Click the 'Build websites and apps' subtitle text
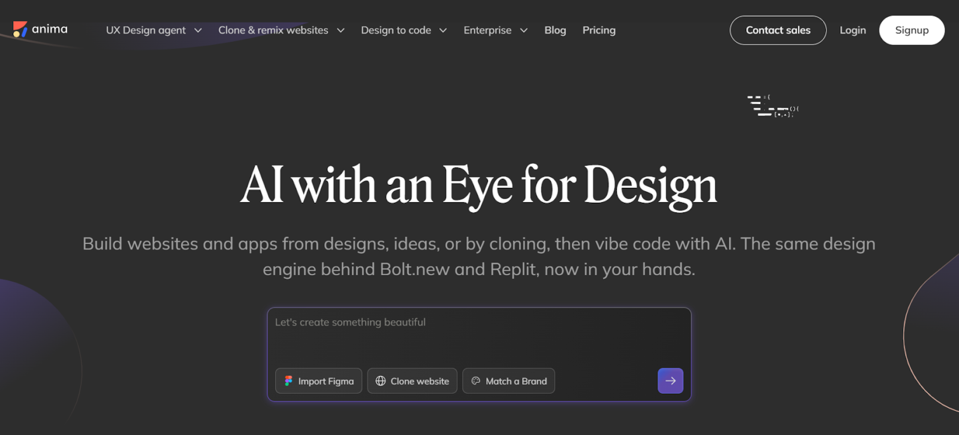The image size is (959, 435). [x=479, y=256]
